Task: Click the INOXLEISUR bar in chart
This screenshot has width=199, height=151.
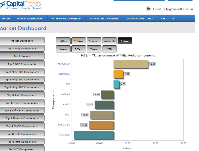Action: (130, 64)
